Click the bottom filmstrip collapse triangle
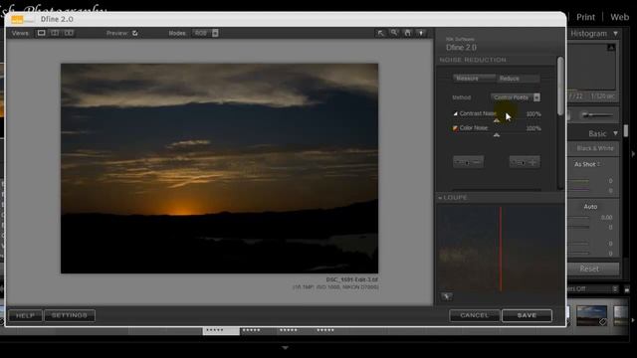Viewport: 637px width, 358px height. tap(286, 348)
